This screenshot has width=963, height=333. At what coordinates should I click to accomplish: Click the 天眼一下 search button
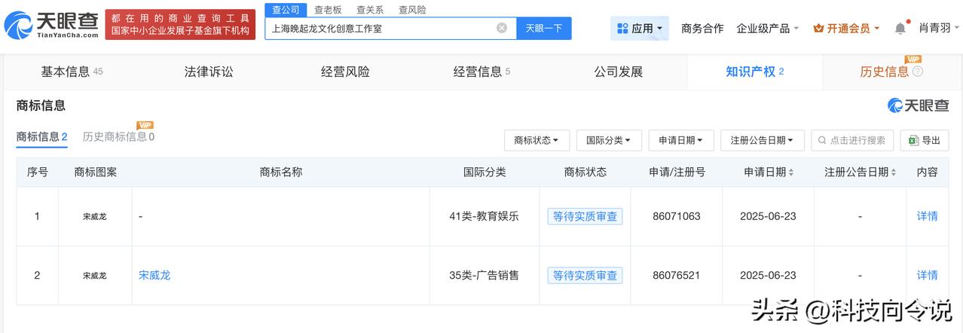pos(544,28)
